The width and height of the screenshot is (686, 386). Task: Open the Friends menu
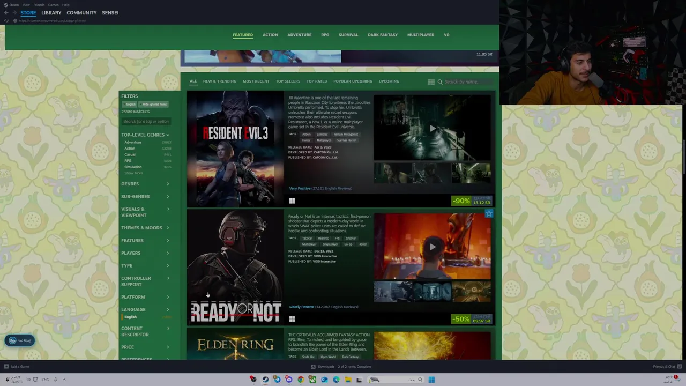click(x=39, y=5)
